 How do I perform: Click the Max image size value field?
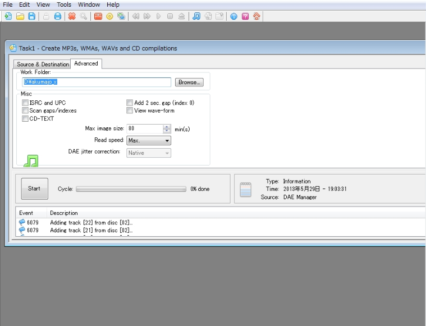coord(145,128)
